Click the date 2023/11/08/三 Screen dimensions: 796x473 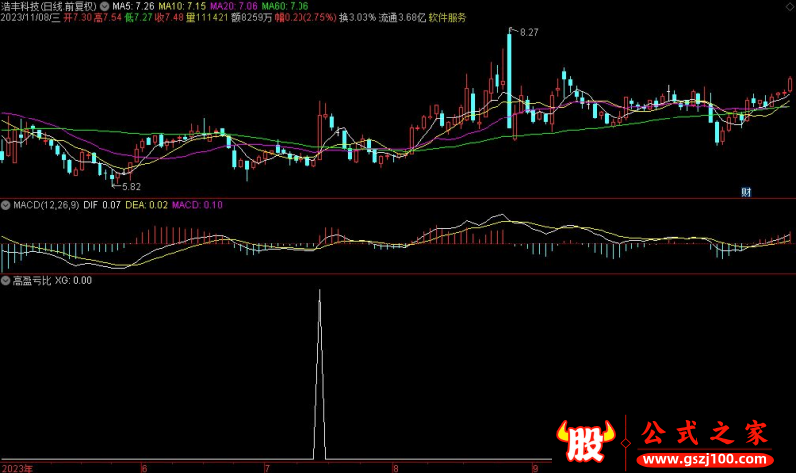coord(30,18)
